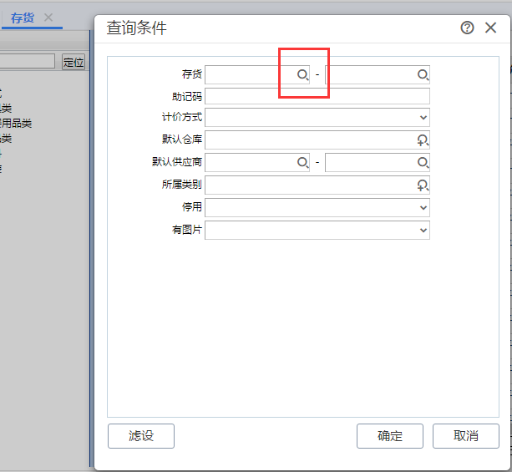Click search icon in first 存货 field

303,74
